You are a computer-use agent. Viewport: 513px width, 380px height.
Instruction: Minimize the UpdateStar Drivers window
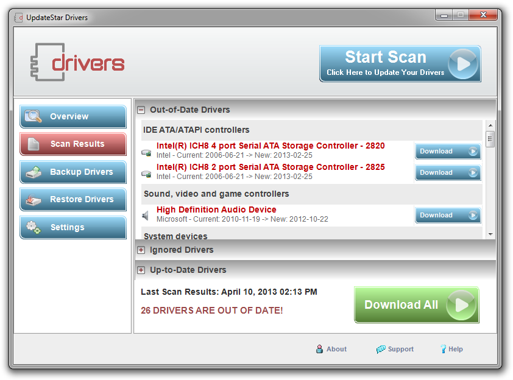point(444,15)
